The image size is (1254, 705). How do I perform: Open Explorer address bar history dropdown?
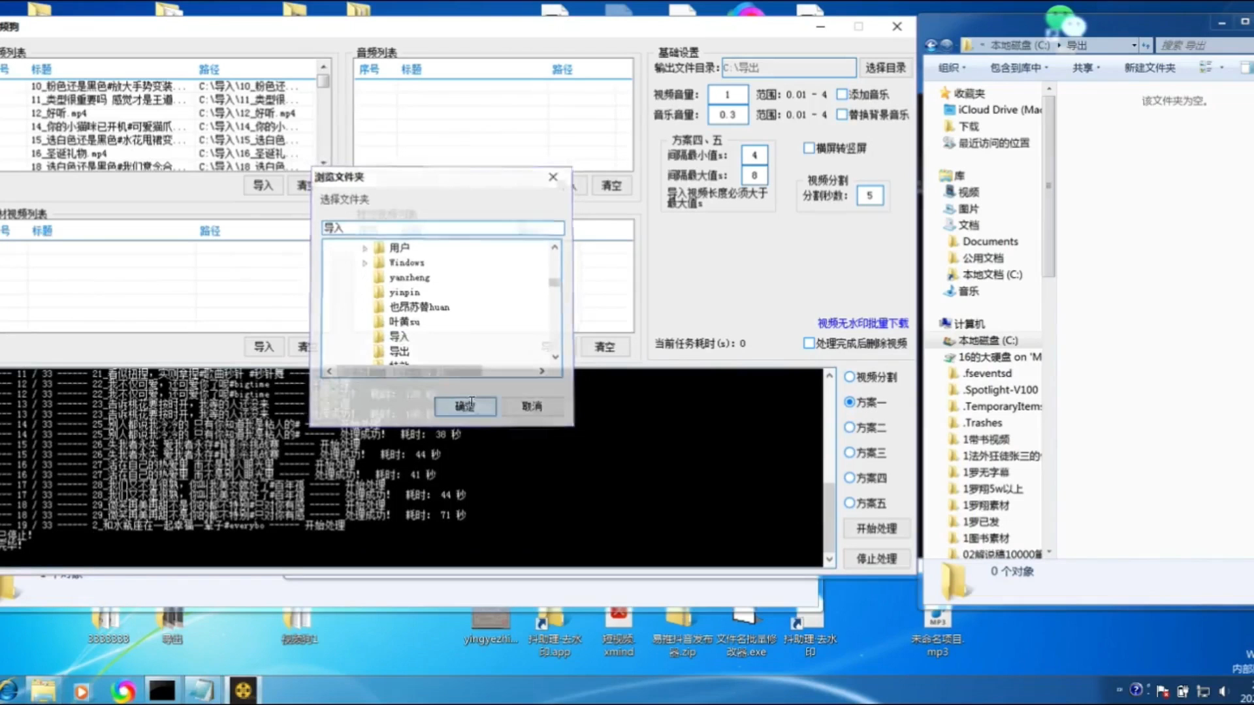[x=1134, y=45]
